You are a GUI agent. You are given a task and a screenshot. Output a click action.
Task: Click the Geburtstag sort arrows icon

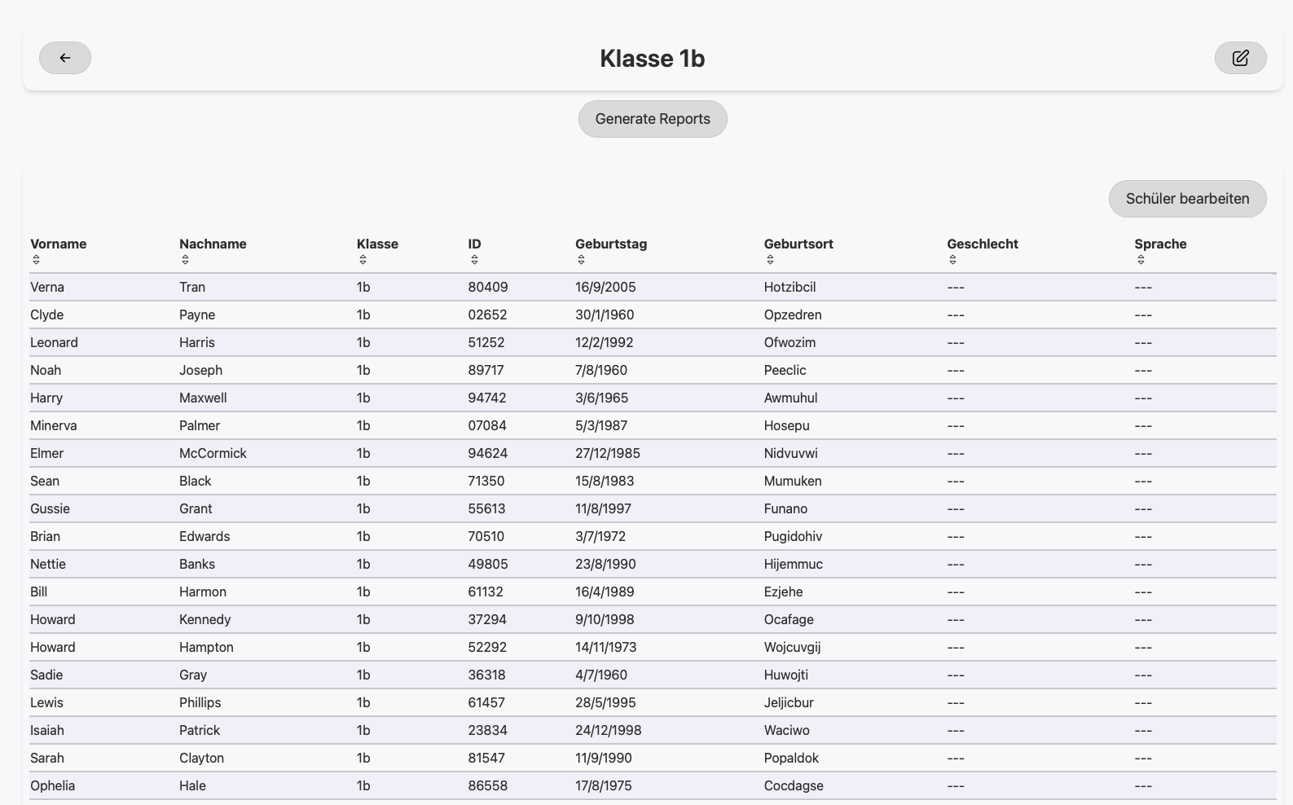click(581, 260)
